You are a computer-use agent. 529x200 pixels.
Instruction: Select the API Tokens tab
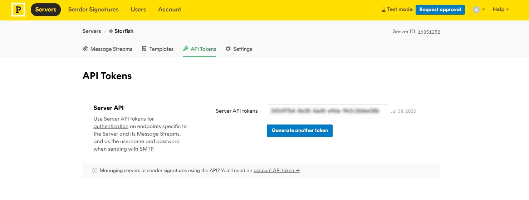[199, 49]
